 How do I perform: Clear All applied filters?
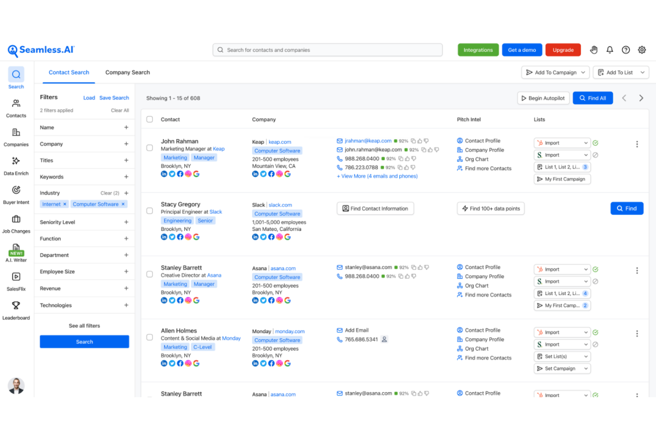[120, 111]
